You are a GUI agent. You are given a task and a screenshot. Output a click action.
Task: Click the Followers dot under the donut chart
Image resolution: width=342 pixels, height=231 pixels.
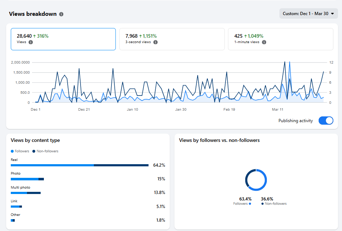pos(250,203)
